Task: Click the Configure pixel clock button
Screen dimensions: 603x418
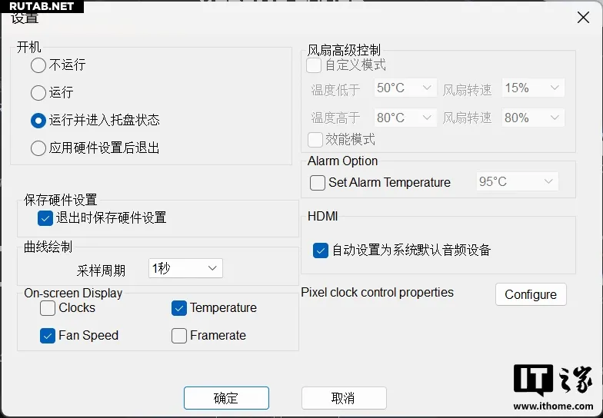Action: (531, 295)
